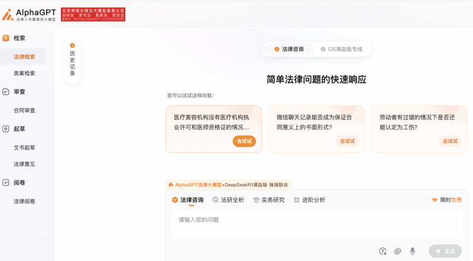This screenshot has height=261, width=473.
Task: Click the 起草 drafting star icon
Action: pyautogui.click(x=6, y=129)
